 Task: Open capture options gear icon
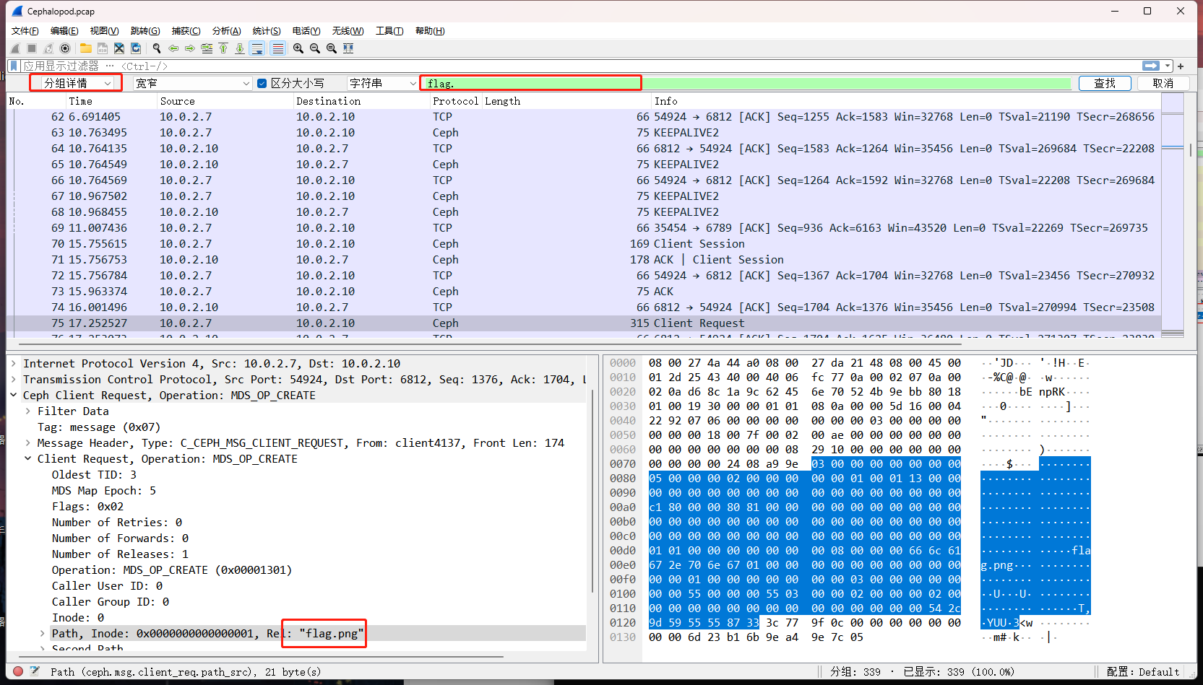pos(65,48)
